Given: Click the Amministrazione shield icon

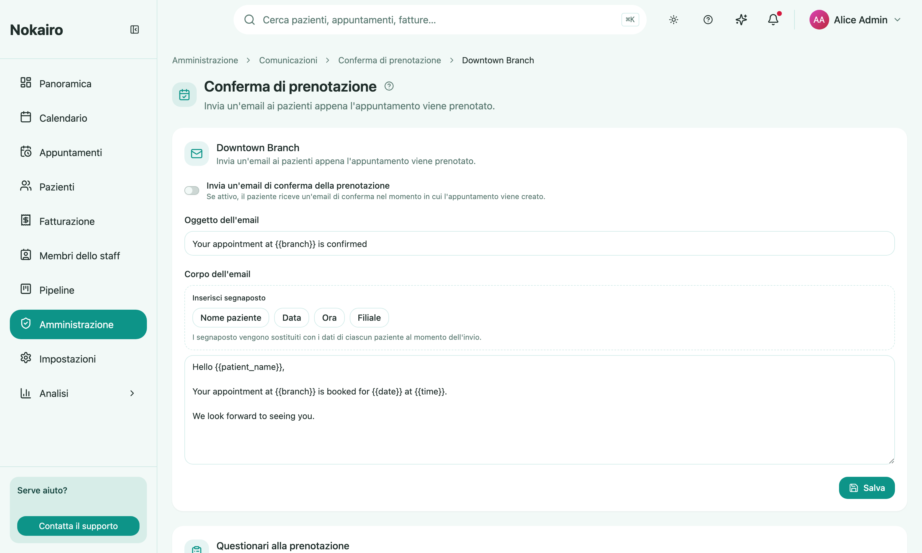Looking at the screenshot, I should point(26,324).
